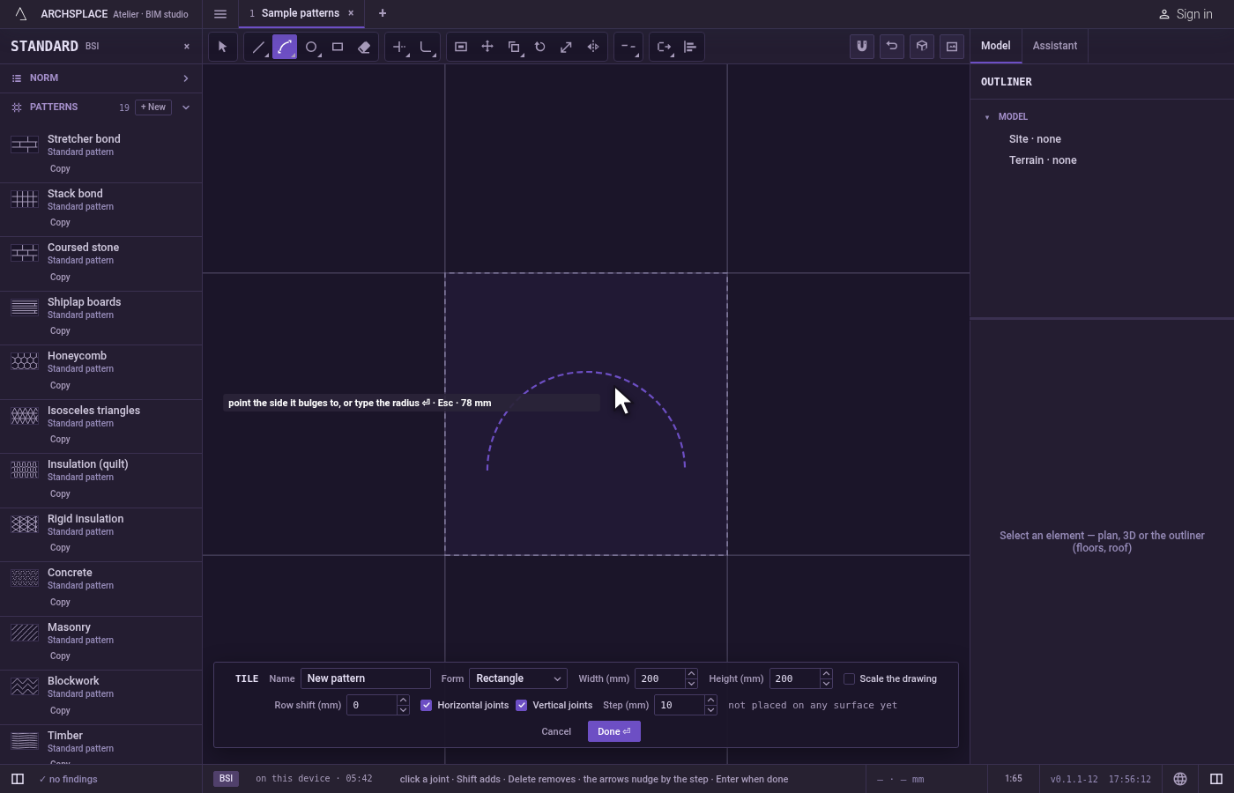Image resolution: width=1234 pixels, height=793 pixels.
Task: Select the Line drawing tool
Action: (x=258, y=47)
